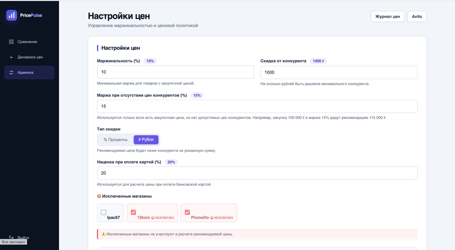Click into the Скидка от конкурента input
The height and width of the screenshot is (250, 455).
(339, 73)
